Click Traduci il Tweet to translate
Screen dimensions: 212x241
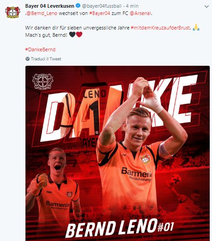click(46, 59)
